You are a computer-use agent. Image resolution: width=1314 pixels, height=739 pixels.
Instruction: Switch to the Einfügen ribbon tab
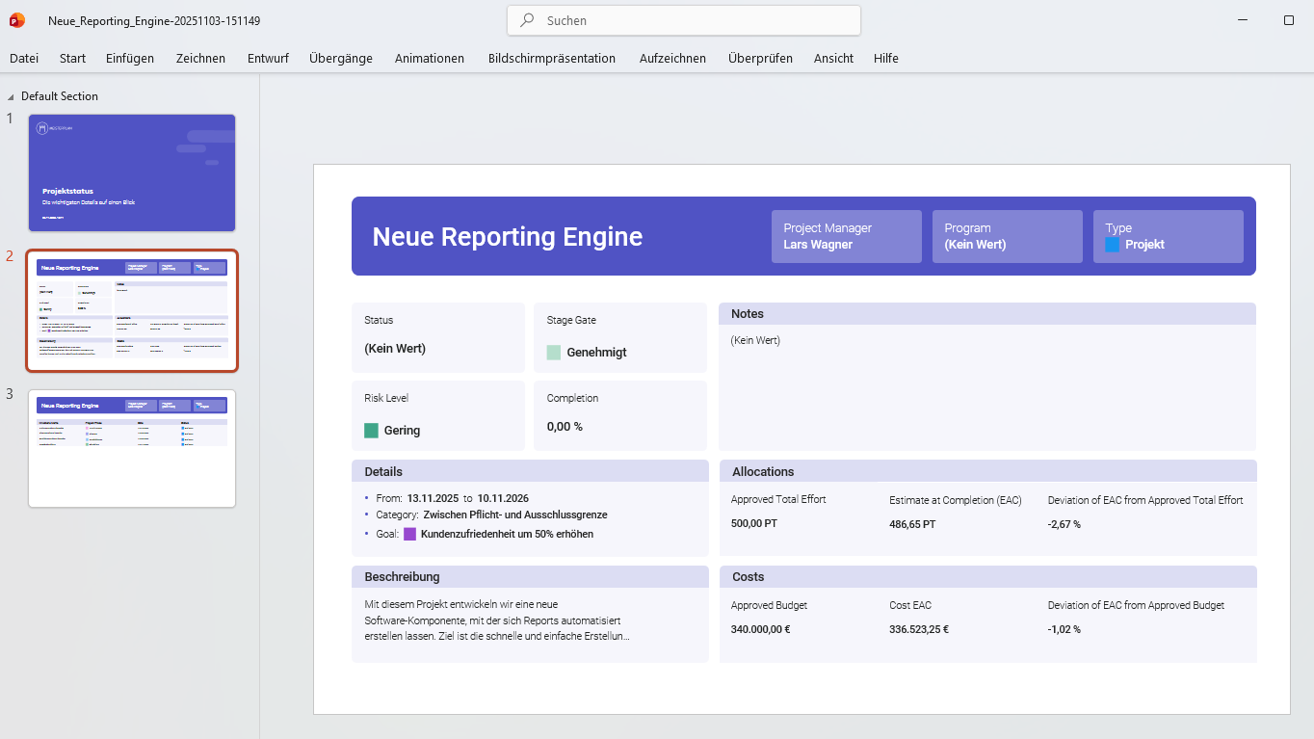pos(129,58)
